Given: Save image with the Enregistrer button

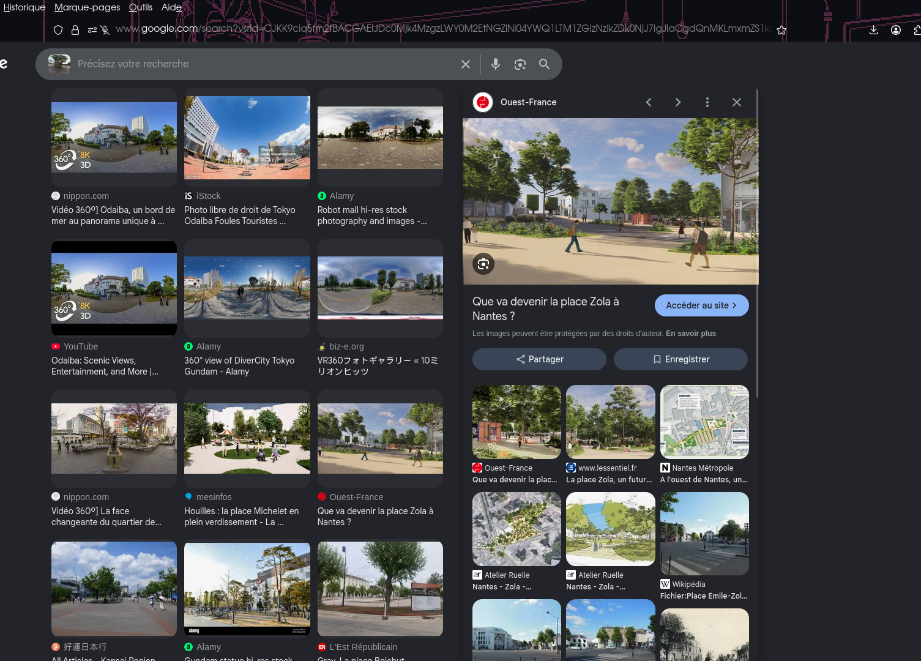Looking at the screenshot, I should click(680, 359).
